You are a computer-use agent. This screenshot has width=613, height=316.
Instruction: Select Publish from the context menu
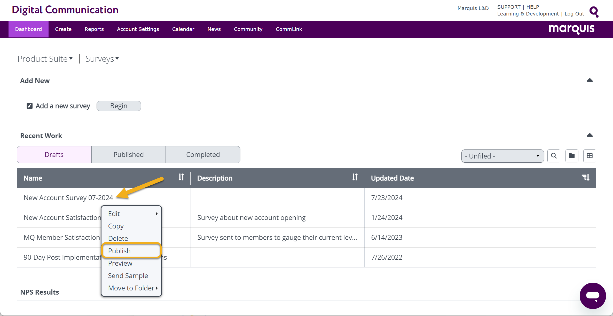click(x=131, y=251)
